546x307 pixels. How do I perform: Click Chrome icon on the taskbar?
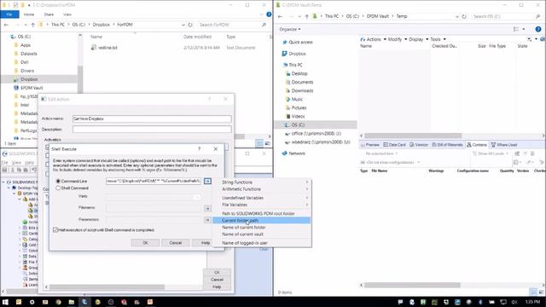click(x=58, y=302)
